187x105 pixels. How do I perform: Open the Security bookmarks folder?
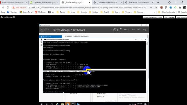click(82, 12)
